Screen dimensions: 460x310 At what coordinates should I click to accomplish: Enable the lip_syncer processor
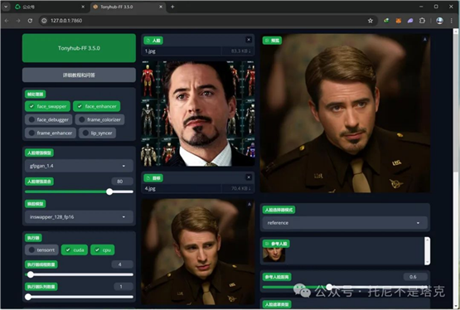tap(98, 133)
